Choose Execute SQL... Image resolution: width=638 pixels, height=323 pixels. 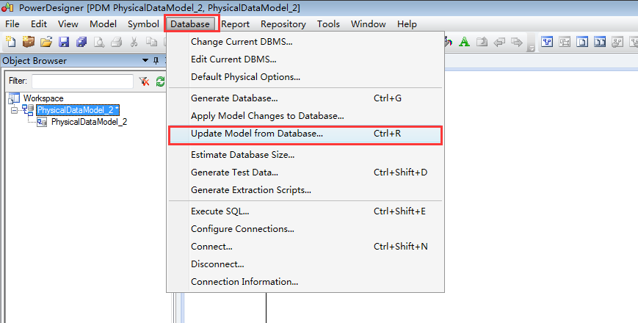305,211
